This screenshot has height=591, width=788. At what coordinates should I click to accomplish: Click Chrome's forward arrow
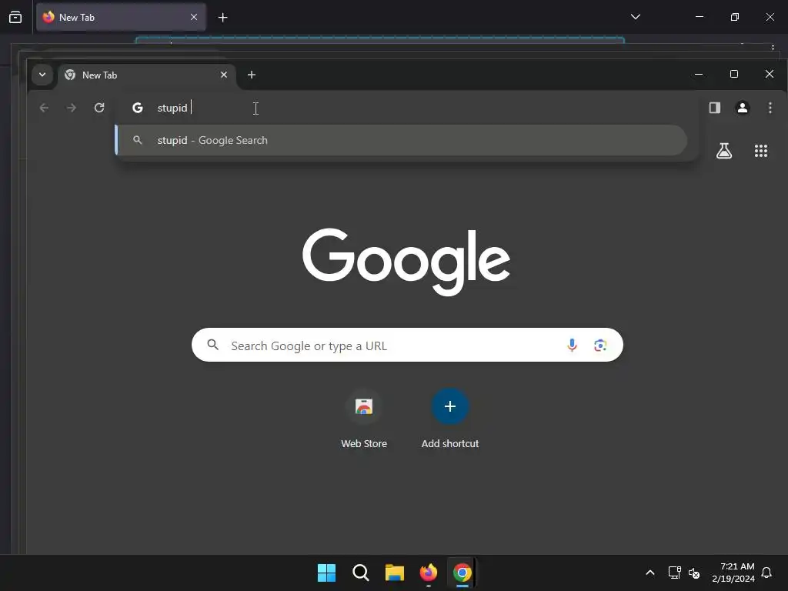click(72, 108)
